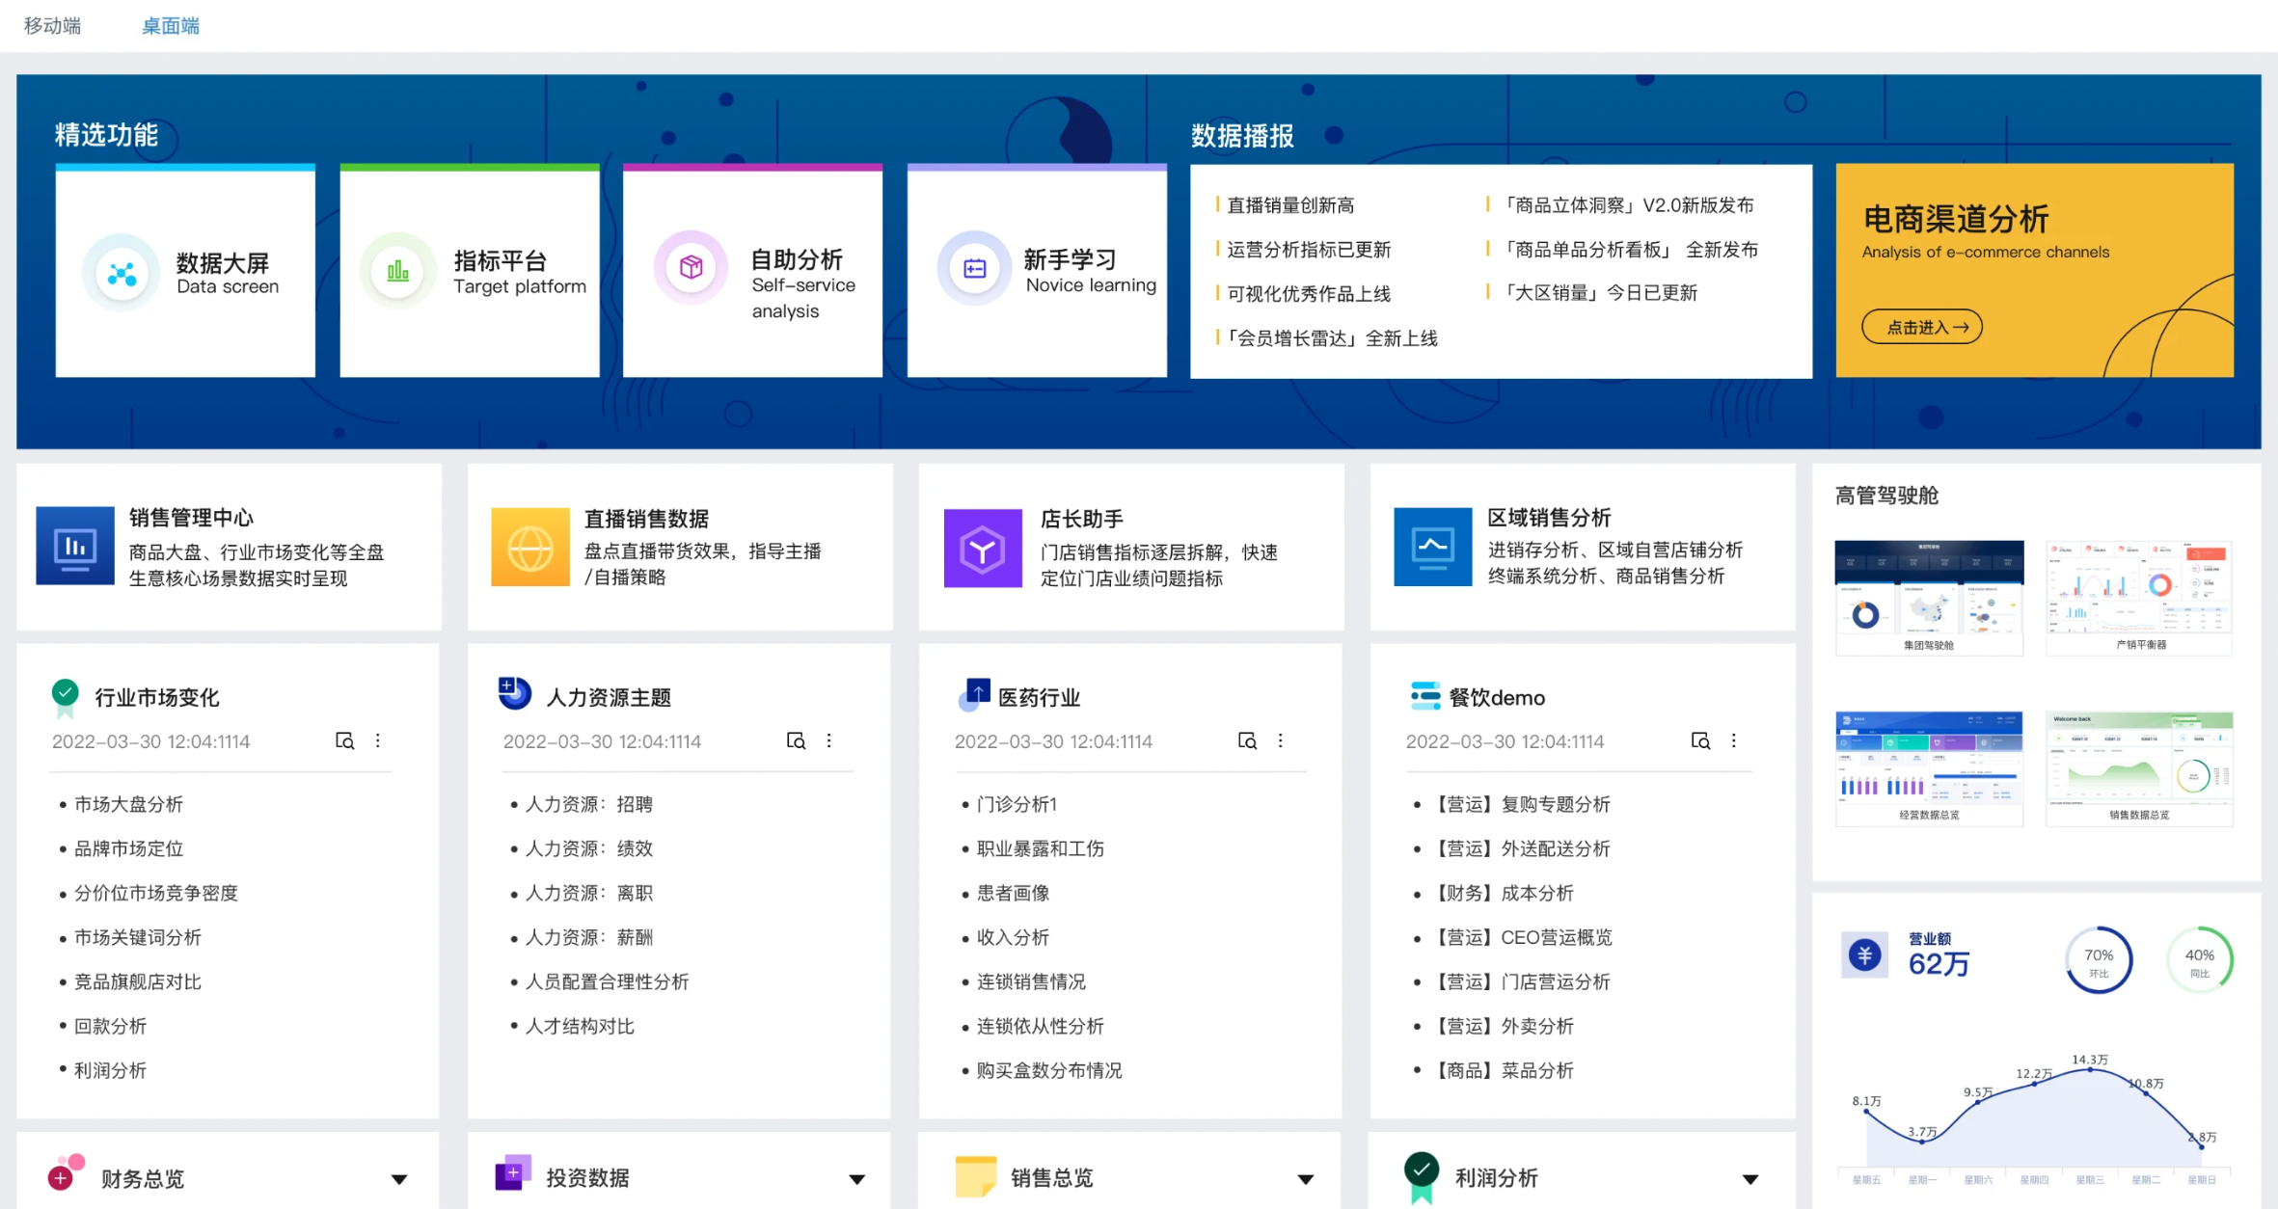
Task: Open 人员配置合理性分析 report
Action: pos(607,981)
